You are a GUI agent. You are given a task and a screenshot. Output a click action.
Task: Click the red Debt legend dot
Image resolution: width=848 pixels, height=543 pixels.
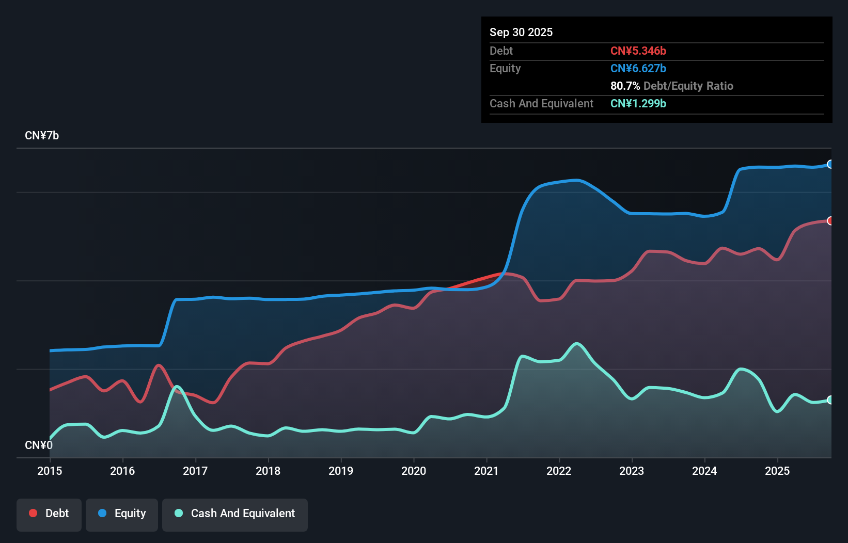click(x=33, y=513)
